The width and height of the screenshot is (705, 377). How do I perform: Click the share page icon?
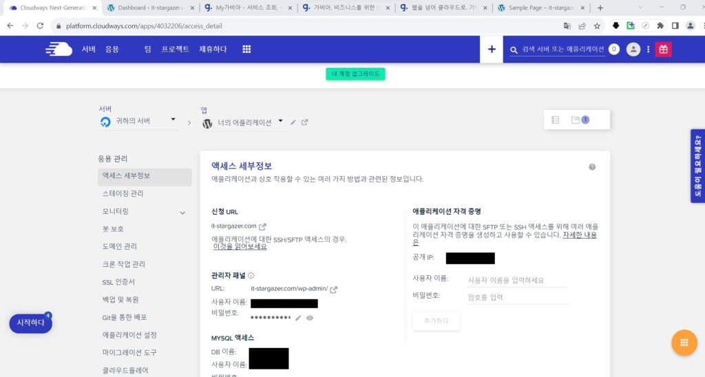click(582, 26)
